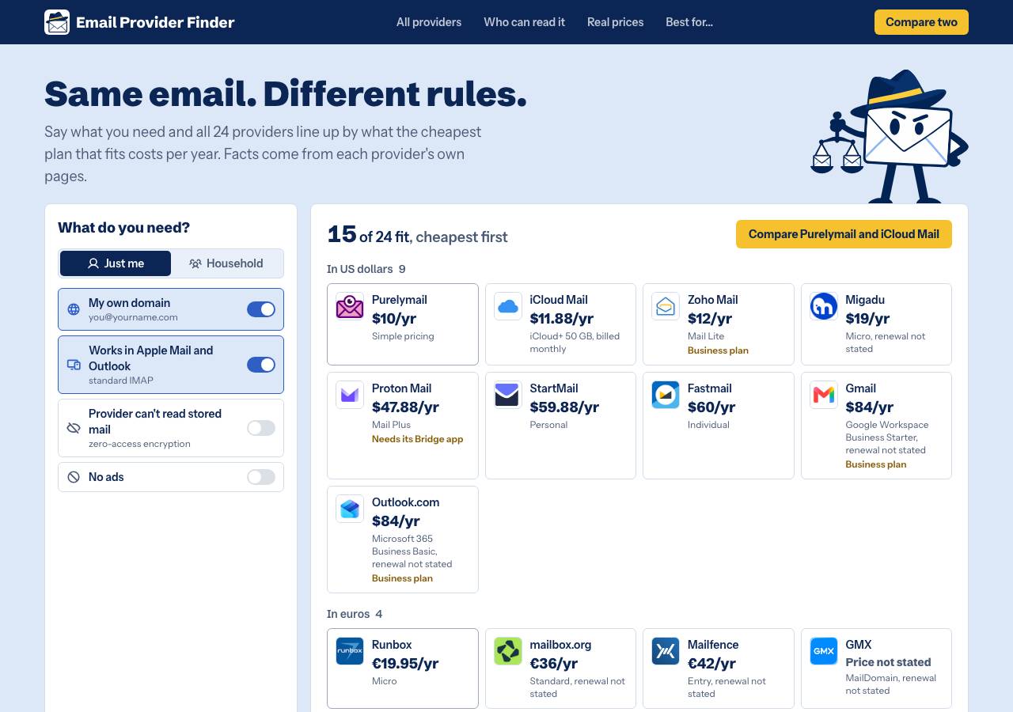
Task: Click the crossed-eye icon for unreadable stored mail
Action: (x=74, y=428)
